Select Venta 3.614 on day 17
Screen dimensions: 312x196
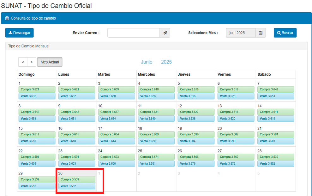117,141
